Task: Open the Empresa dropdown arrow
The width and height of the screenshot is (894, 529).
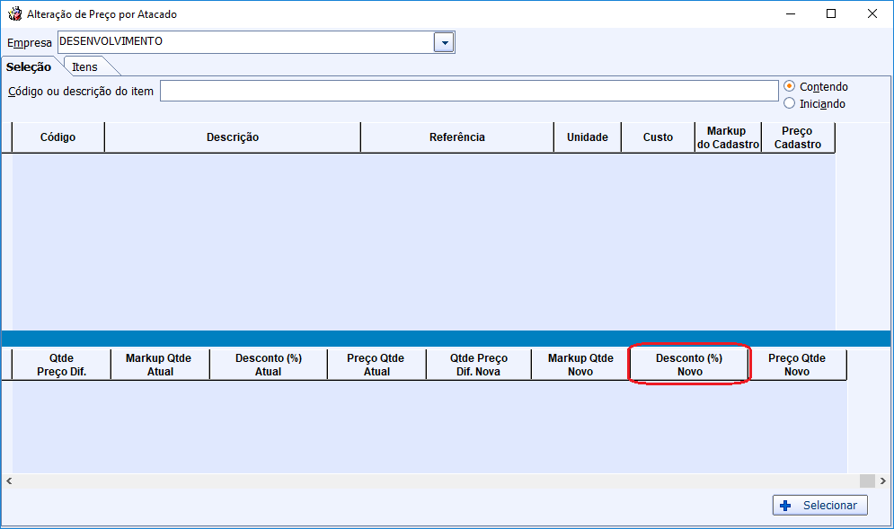Action: (444, 42)
